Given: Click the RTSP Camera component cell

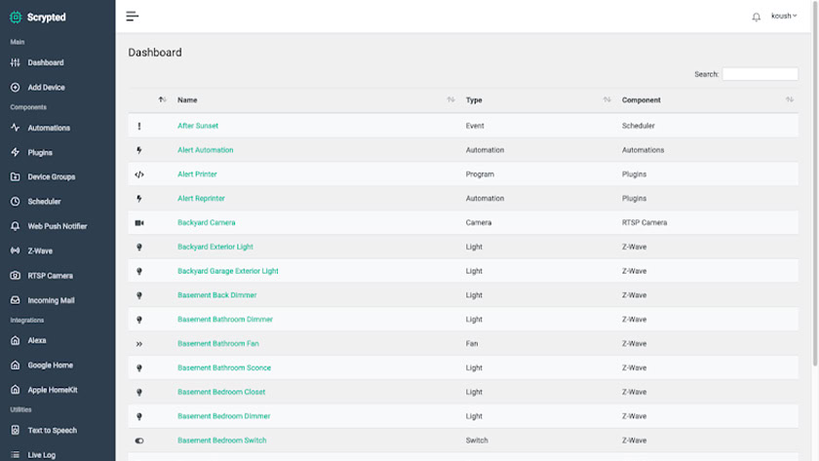Looking at the screenshot, I should [644, 222].
